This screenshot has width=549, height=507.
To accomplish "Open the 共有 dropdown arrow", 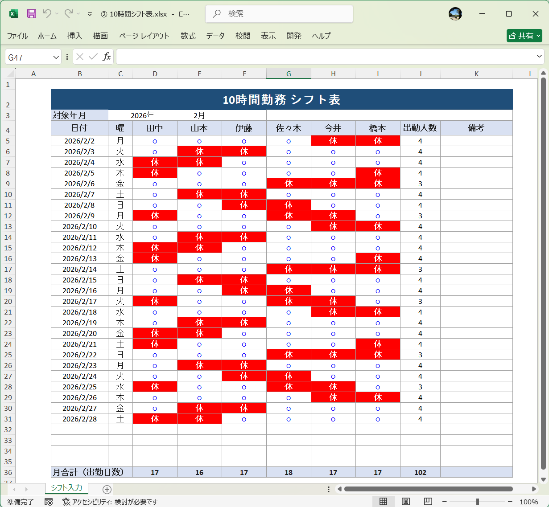I will 537,36.
